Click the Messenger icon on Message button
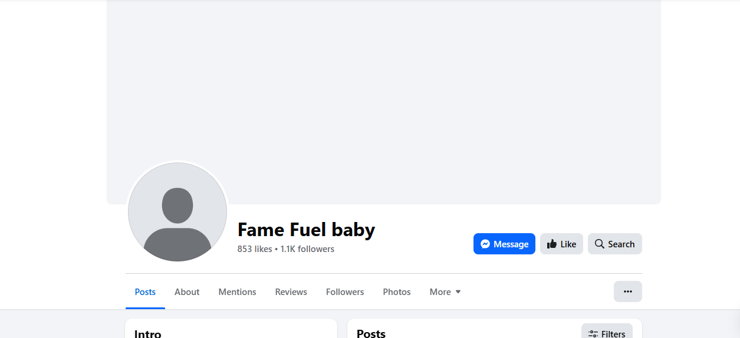This screenshot has height=338, width=740. (485, 244)
